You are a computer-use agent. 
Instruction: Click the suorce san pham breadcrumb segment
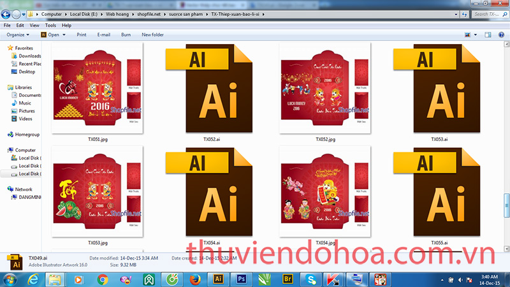186,14
